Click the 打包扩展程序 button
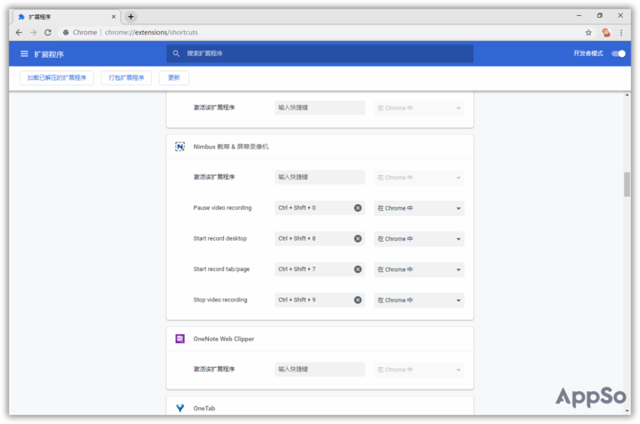 (x=126, y=77)
